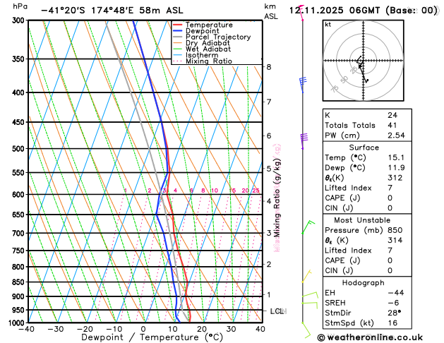This screenshot has height=343, width=444.
Task: Click the weatheronline.co.uk copyright text
Action: pyautogui.click(x=370, y=337)
